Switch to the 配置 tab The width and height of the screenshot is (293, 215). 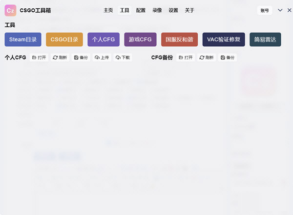[141, 10]
